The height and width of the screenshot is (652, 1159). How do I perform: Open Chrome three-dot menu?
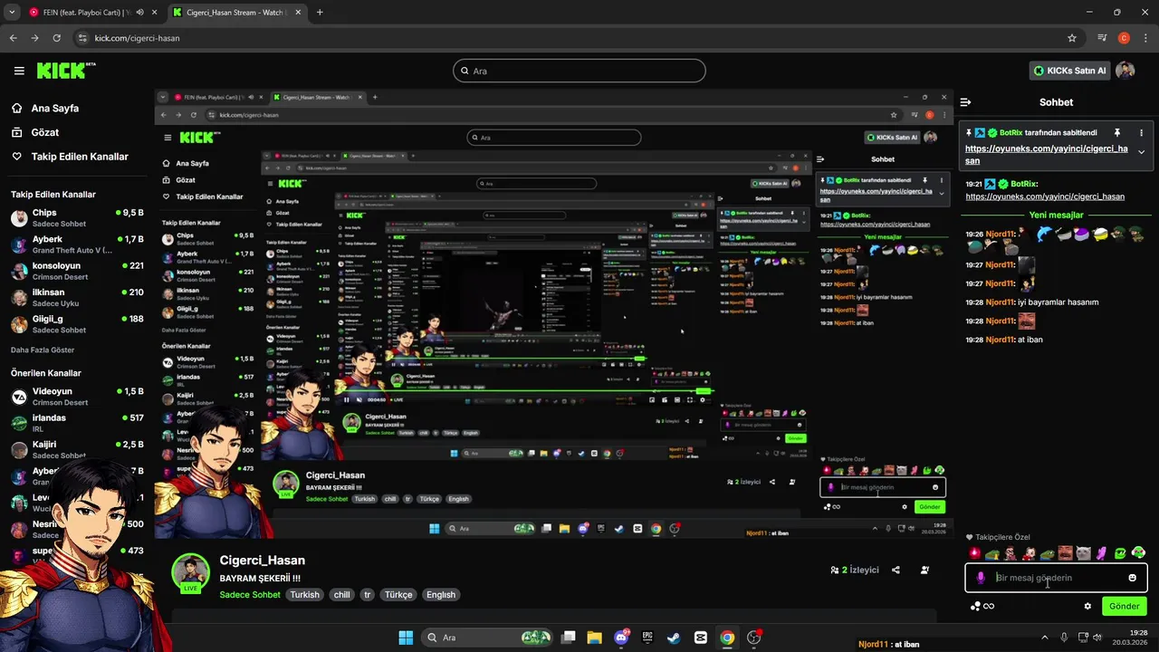1145,38
